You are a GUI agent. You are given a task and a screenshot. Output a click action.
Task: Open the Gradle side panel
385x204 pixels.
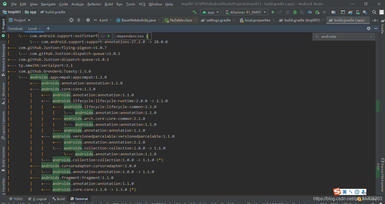pos(382,26)
